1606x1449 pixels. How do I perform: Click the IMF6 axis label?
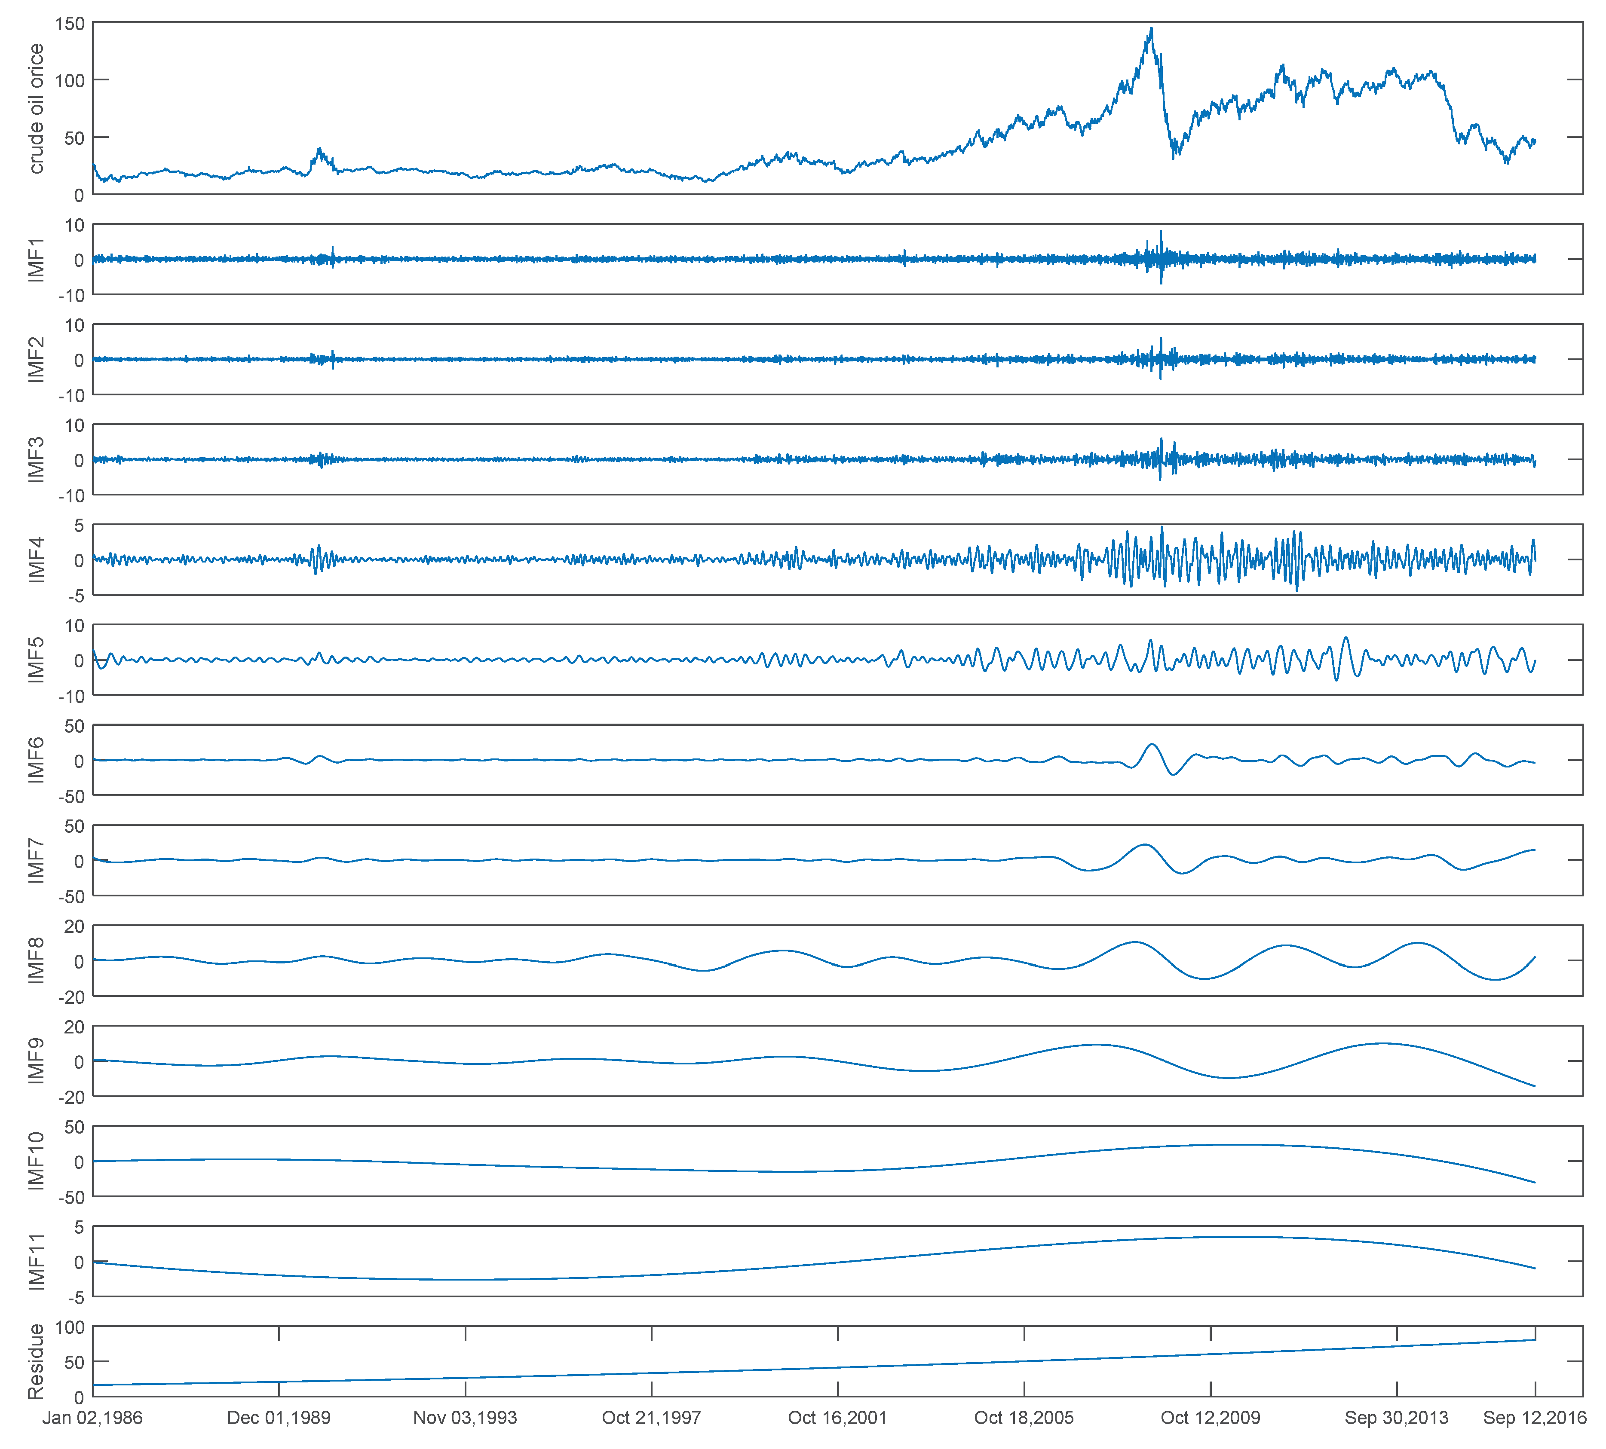coord(36,760)
